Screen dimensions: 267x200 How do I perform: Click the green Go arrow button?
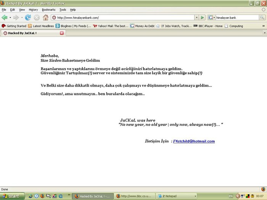[x=203, y=18]
